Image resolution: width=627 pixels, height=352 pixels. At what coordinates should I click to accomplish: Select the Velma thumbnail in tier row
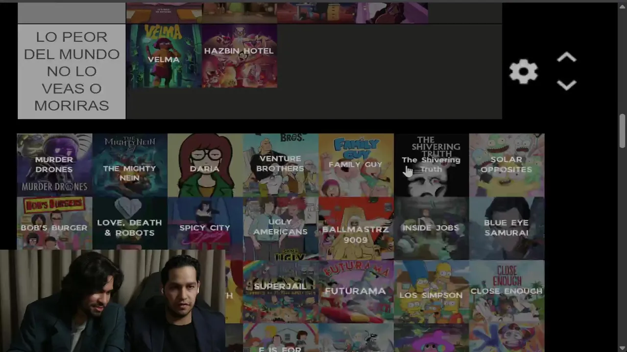point(164,56)
